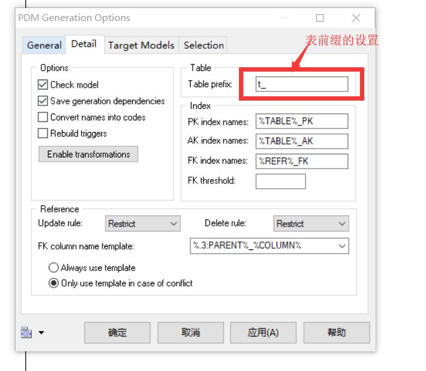The width and height of the screenshot is (426, 371).
Task: Open the FK column name template combo box
Action: point(269,246)
